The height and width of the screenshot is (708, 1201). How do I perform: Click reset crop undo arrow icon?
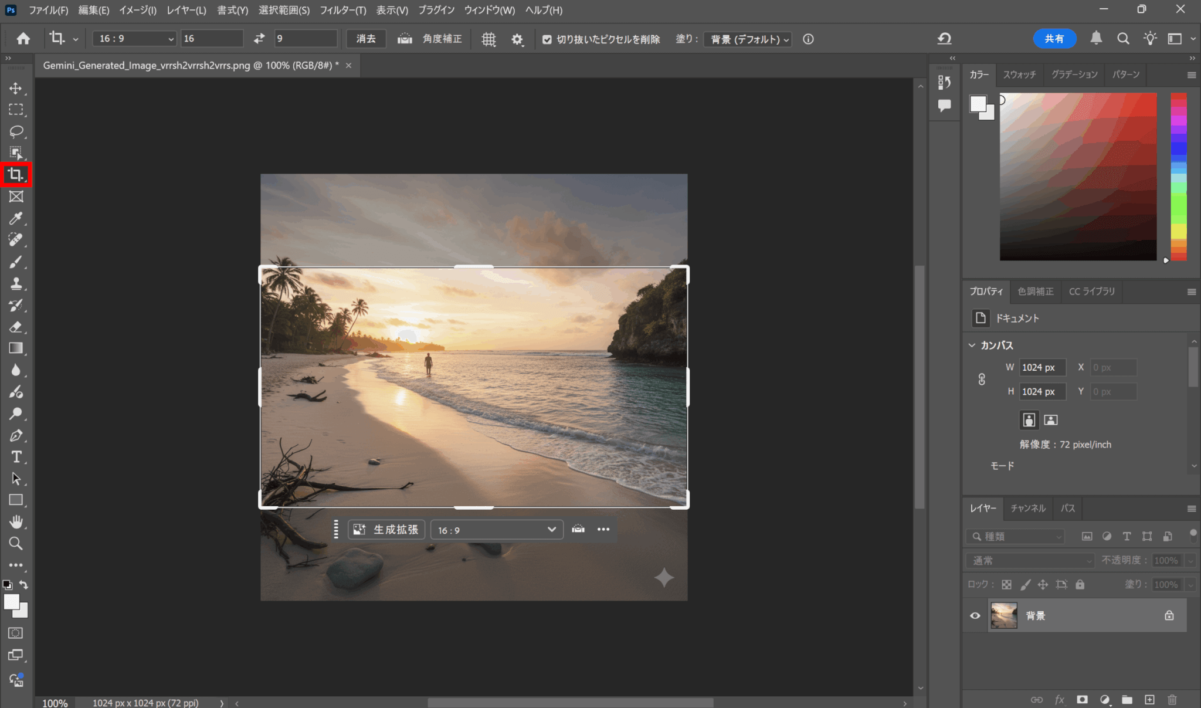coord(944,39)
